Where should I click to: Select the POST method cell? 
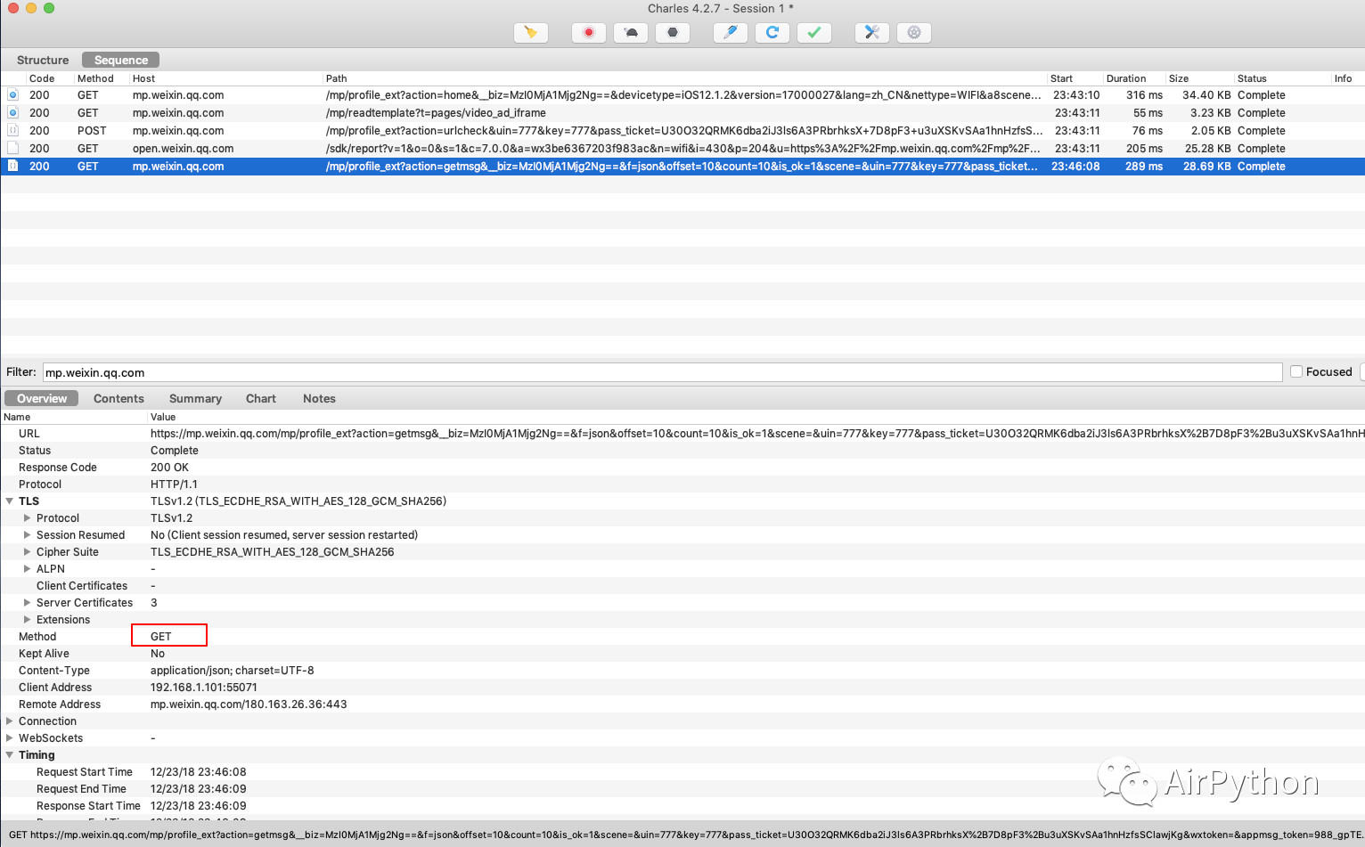92,131
